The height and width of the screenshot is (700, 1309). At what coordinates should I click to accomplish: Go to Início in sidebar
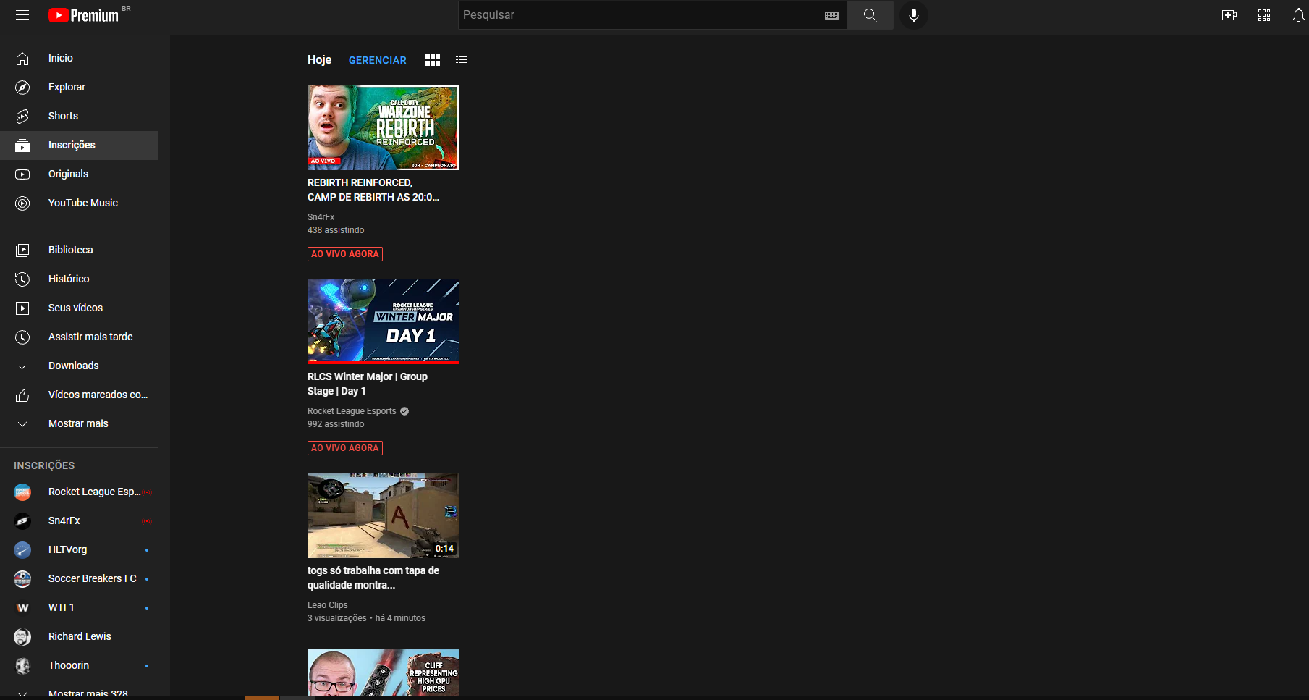click(80, 58)
